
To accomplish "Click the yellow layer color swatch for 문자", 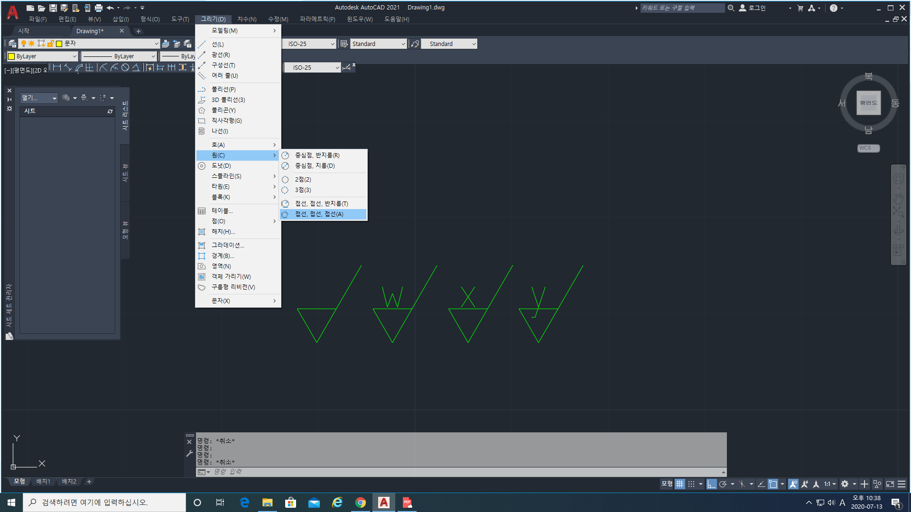I will pos(59,44).
